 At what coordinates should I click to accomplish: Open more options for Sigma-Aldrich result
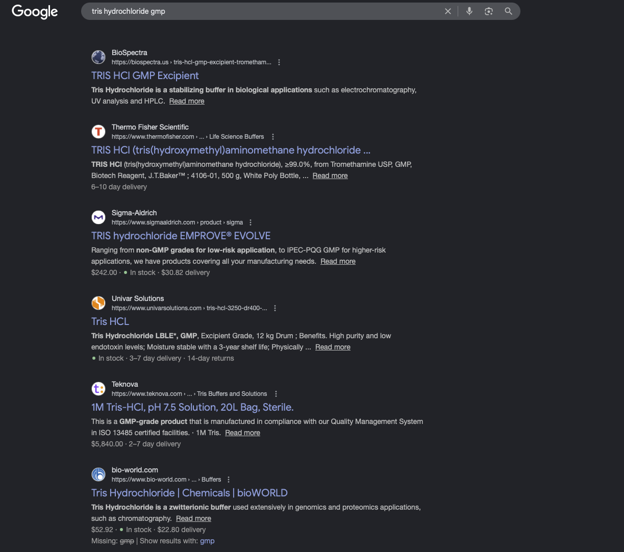[251, 222]
